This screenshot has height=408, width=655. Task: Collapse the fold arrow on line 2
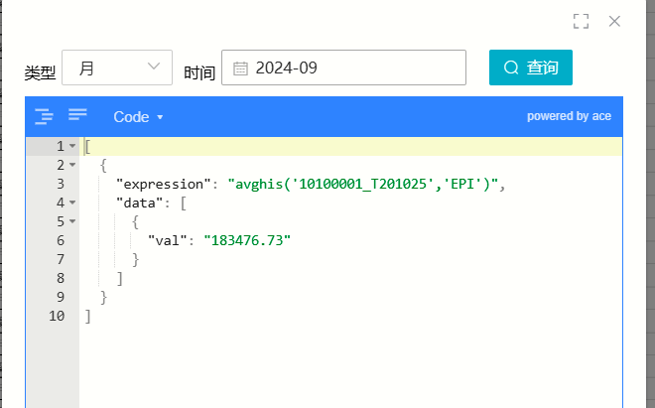[x=72, y=165]
